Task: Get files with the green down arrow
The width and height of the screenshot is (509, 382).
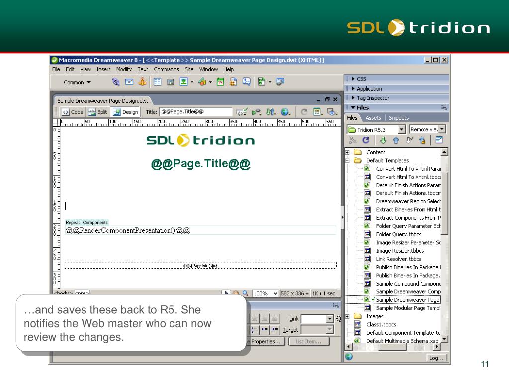Action: click(383, 140)
